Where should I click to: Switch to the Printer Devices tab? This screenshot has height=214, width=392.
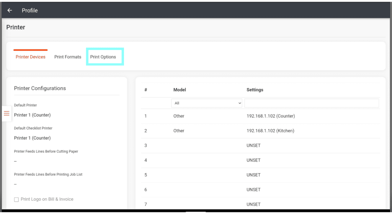click(31, 57)
